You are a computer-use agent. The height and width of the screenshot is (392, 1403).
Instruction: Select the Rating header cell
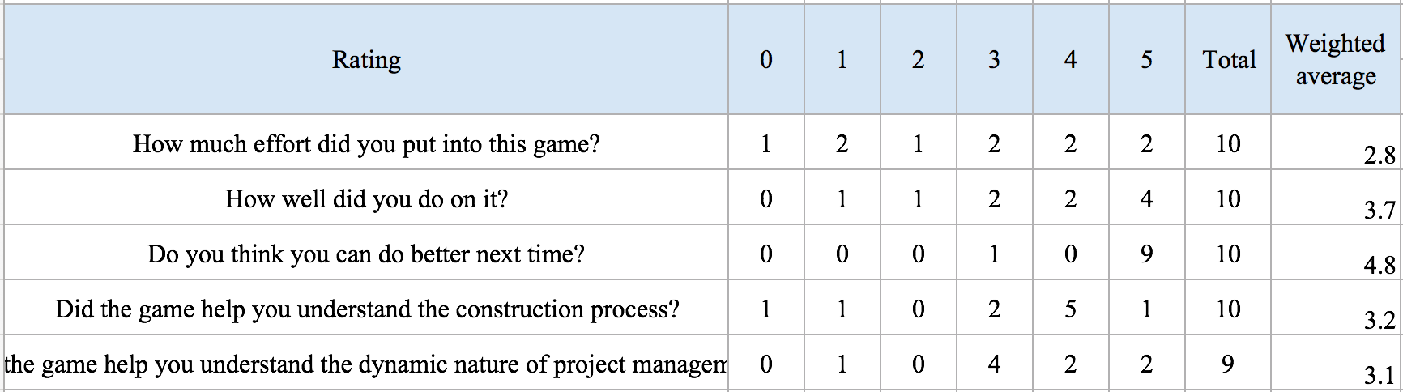pos(366,59)
